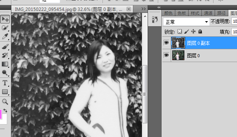Switch to the 色板 tab
The height and width of the screenshot is (137, 237).
coord(181,13)
